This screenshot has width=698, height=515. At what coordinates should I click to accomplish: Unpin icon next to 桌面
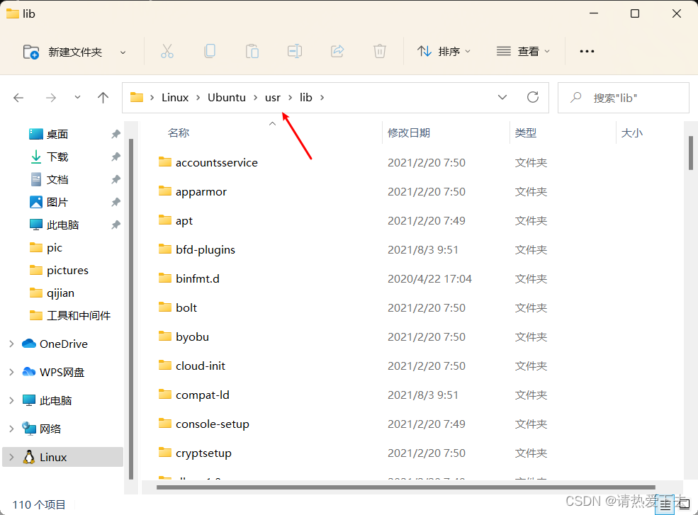116,134
